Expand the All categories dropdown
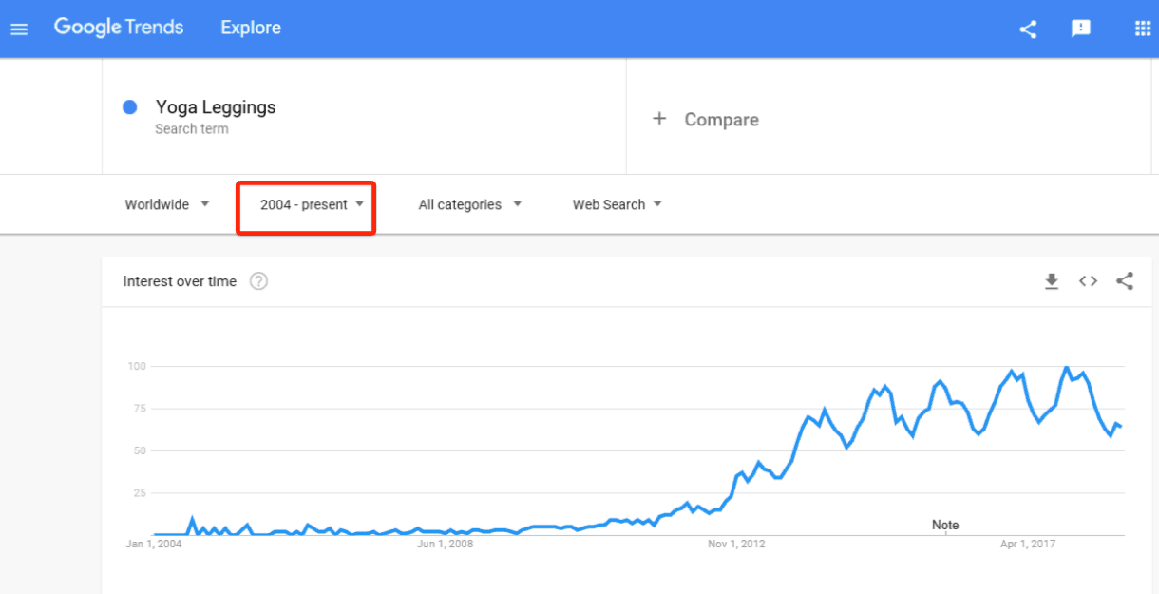Viewport: 1159px width, 594px height. point(470,204)
